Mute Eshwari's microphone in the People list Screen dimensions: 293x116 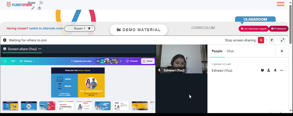coord(275,71)
